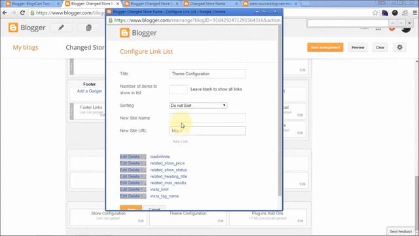Edit Plug-ins Add Ons gadget
The width and height of the screenshot is (419, 236).
[300, 221]
